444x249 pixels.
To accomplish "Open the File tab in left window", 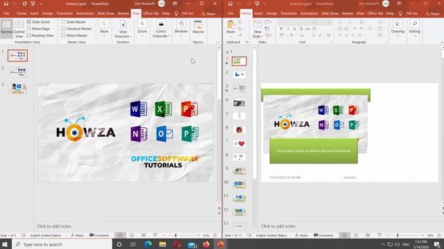I will tap(6, 13).
